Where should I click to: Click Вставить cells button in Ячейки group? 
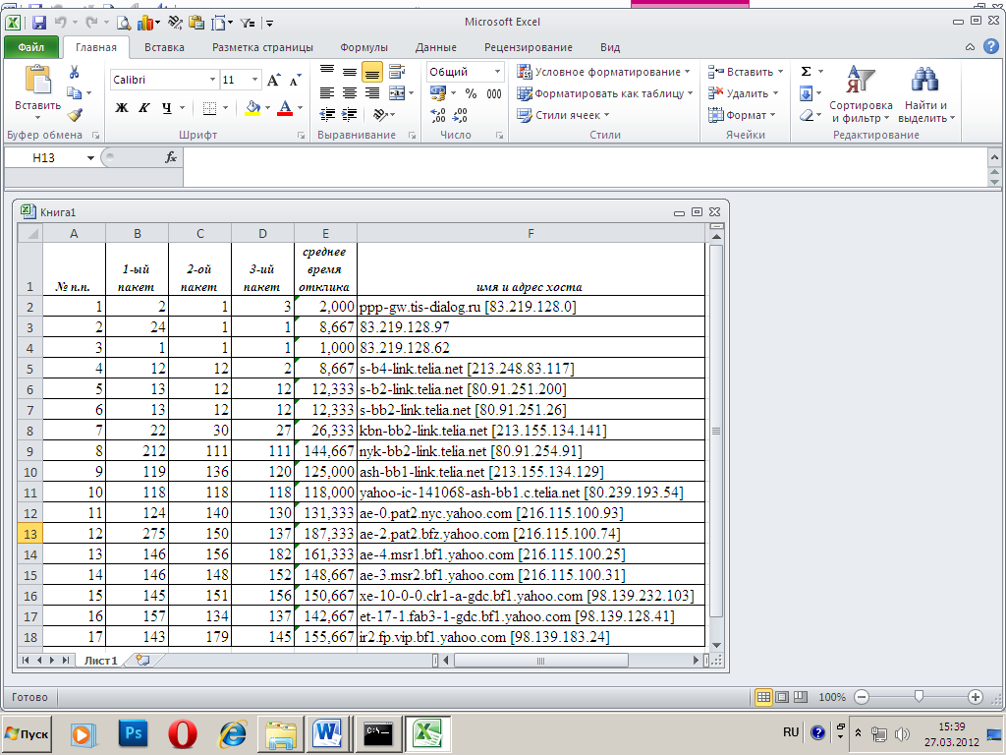[x=746, y=72]
